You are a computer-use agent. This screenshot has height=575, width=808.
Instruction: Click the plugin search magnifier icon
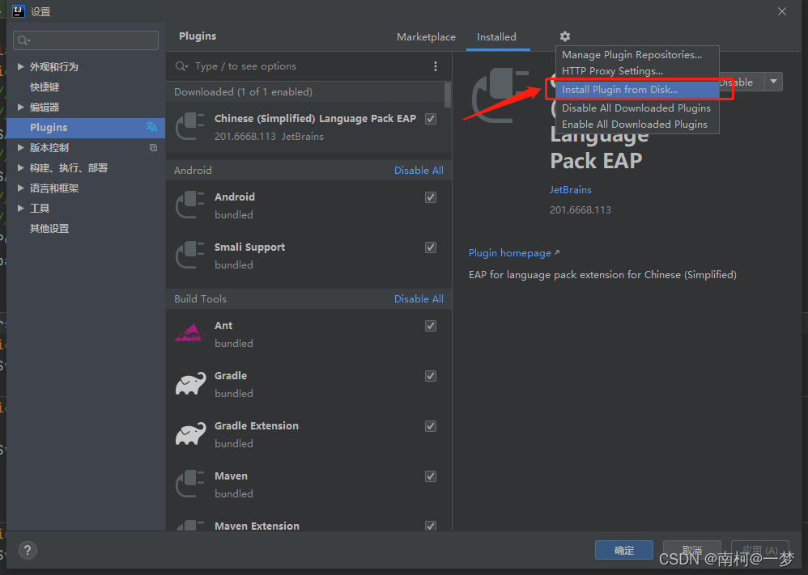[x=181, y=66]
